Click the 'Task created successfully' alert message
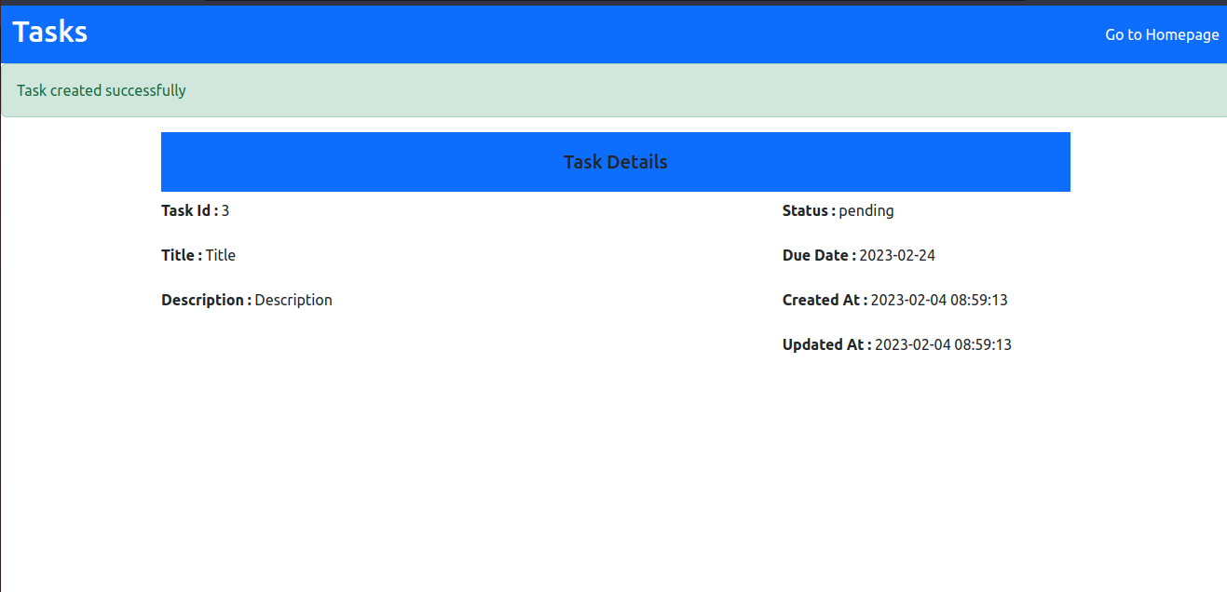 tap(102, 90)
